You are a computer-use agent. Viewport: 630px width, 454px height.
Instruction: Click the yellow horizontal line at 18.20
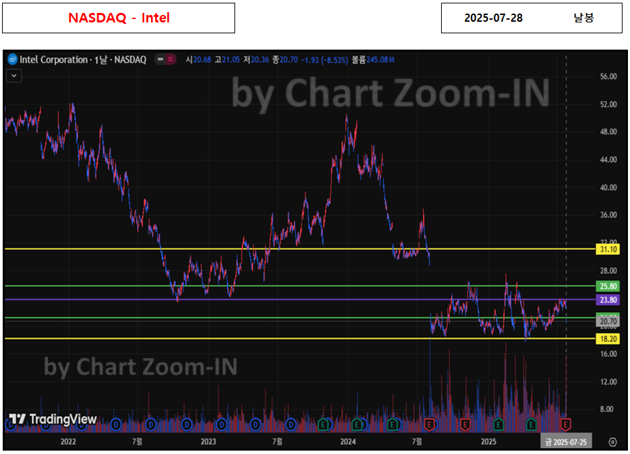point(299,338)
